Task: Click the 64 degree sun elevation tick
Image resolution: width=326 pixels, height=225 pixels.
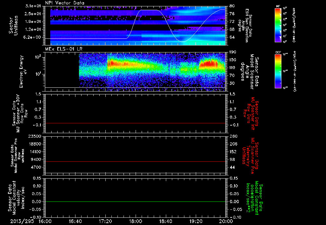Action: tap(232, 37)
